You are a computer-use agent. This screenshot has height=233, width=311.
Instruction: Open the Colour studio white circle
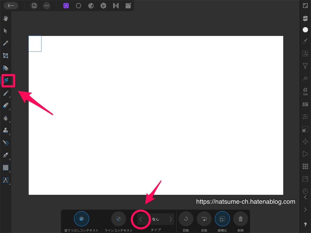pos(305,30)
